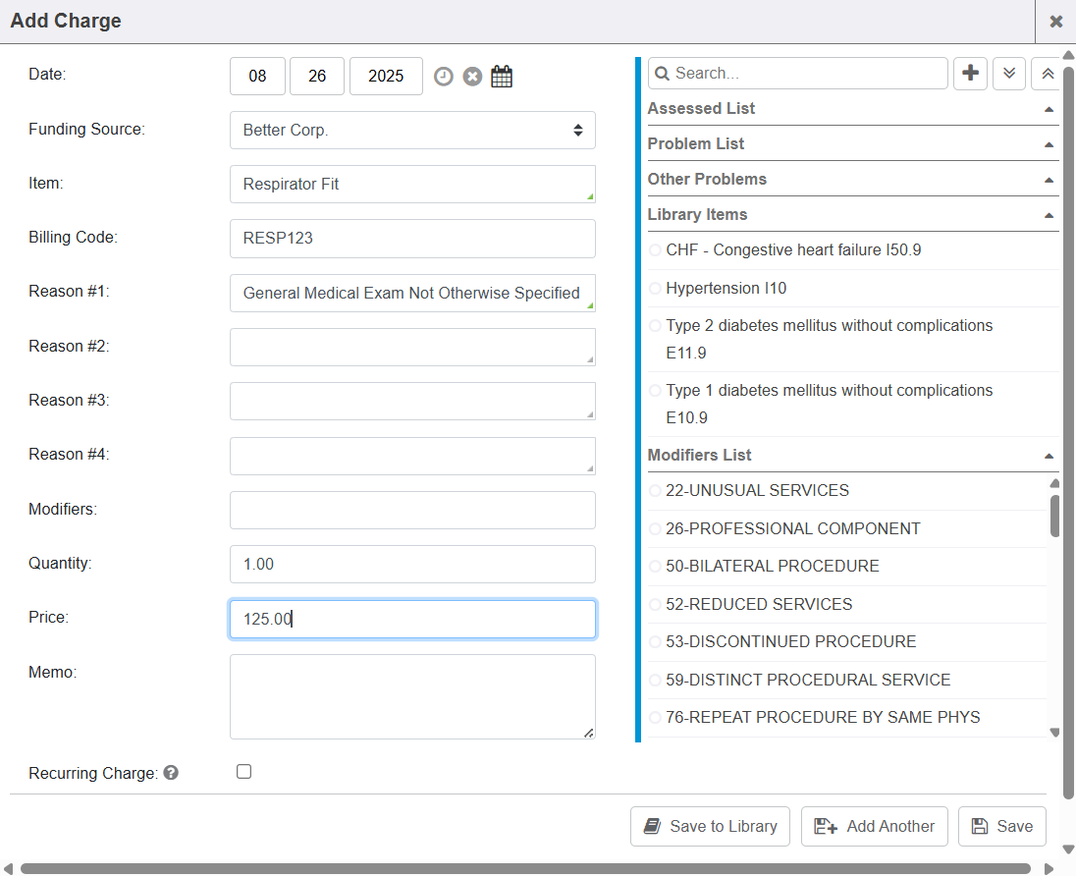Enable the Recurring Charge checkbox
The width and height of the screenshot is (1076, 876).
coord(244,772)
